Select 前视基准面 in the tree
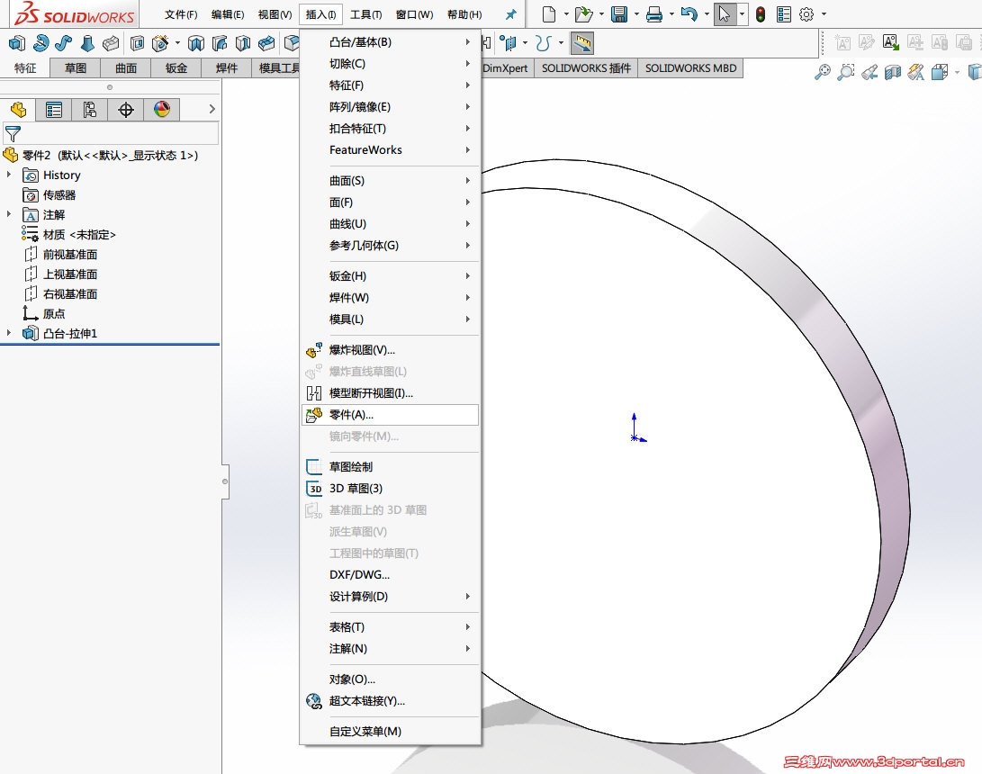Screen dimensions: 982x774 click(69, 254)
